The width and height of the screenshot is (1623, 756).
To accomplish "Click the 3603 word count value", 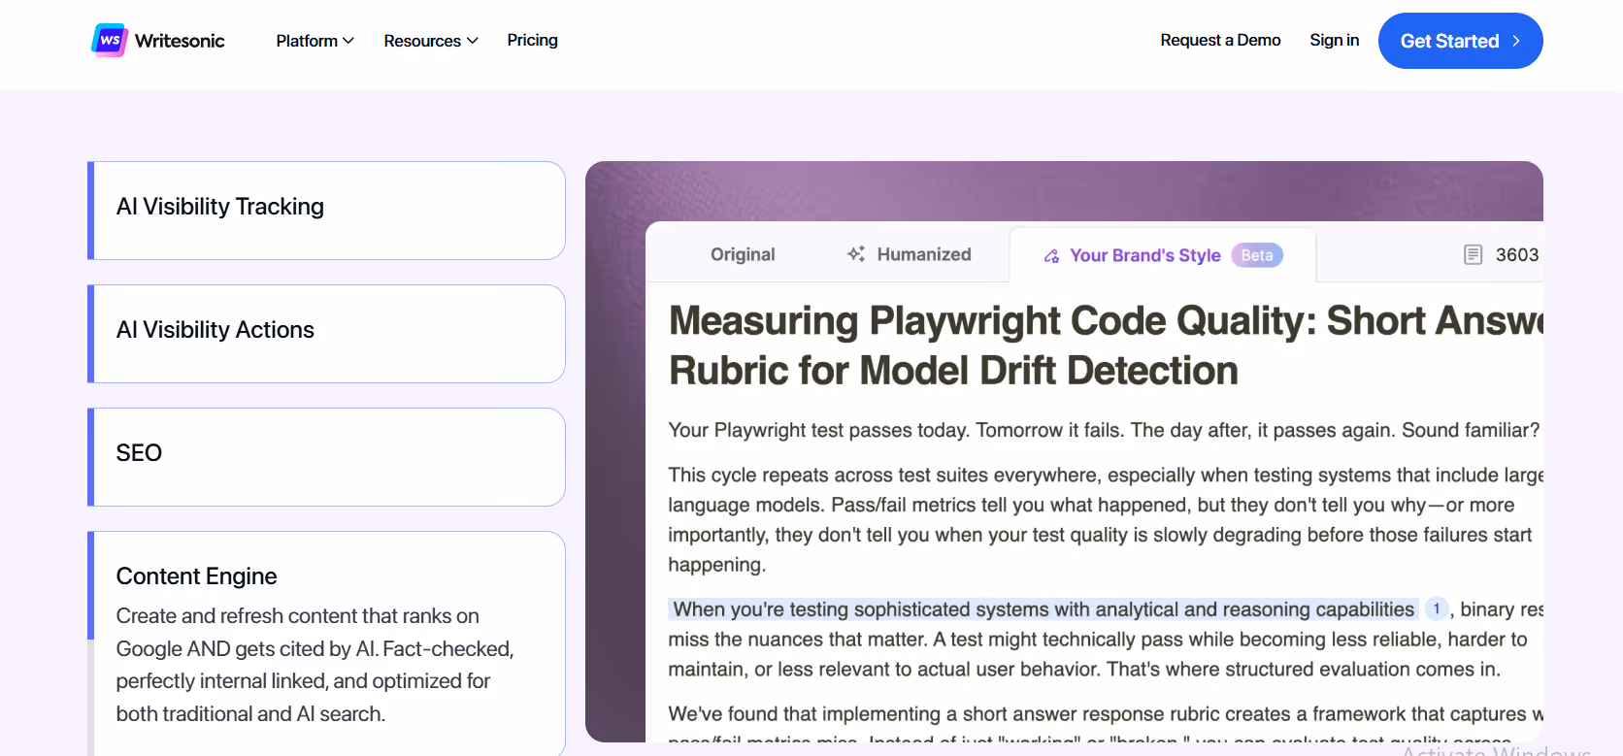I will [x=1517, y=254].
